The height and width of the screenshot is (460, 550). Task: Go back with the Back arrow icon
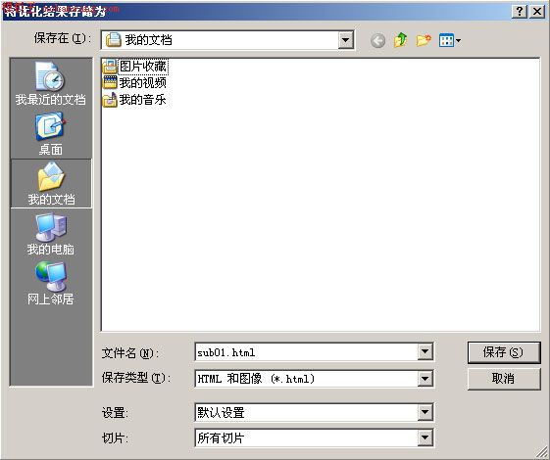[x=377, y=41]
